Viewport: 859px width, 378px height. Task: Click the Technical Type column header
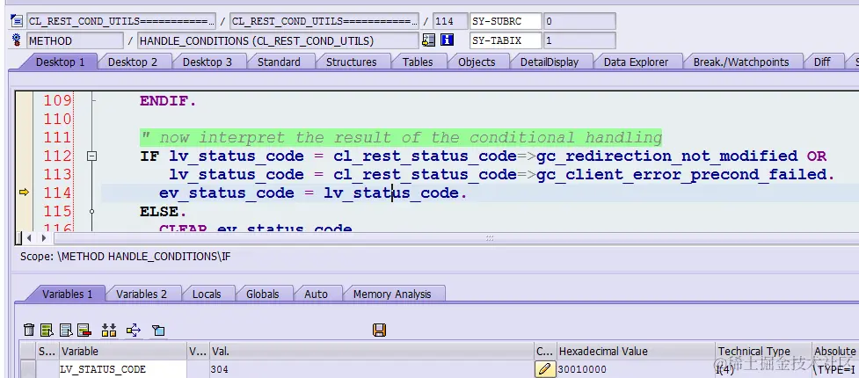[x=764, y=351]
